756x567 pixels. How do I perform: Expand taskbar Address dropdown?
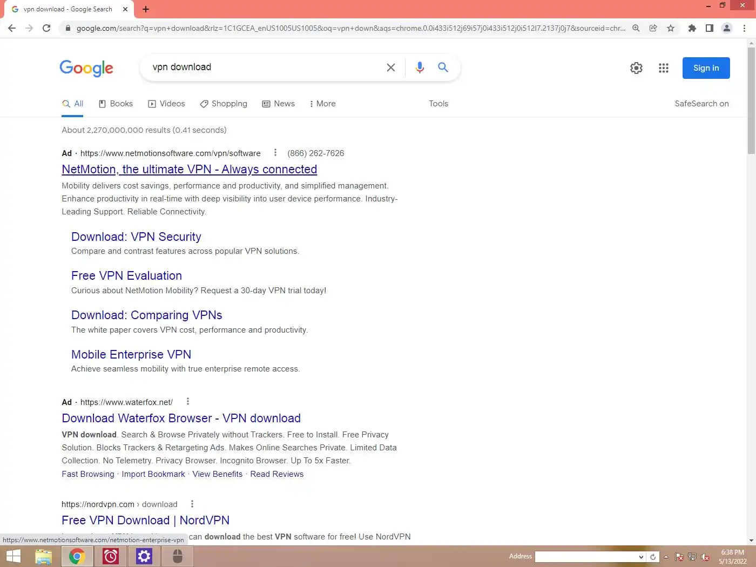(x=641, y=557)
